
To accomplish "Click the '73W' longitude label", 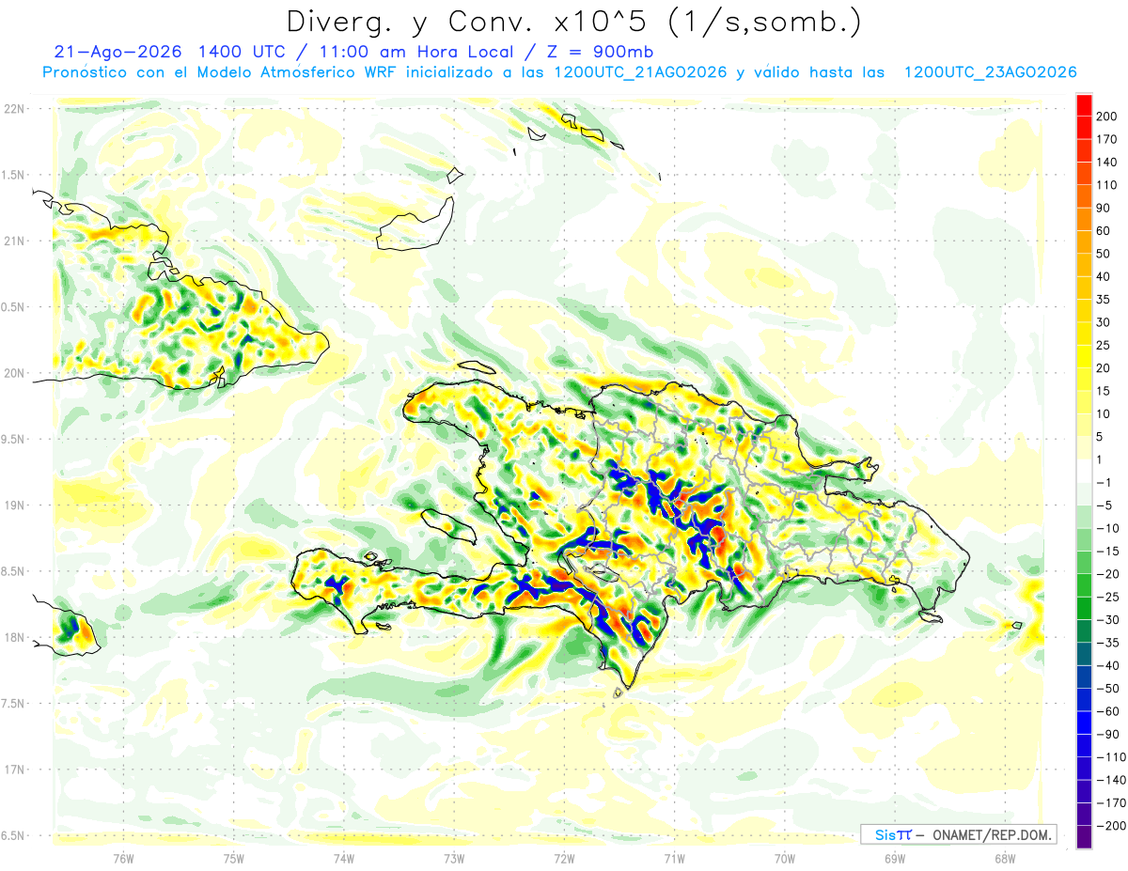I will [x=454, y=858].
